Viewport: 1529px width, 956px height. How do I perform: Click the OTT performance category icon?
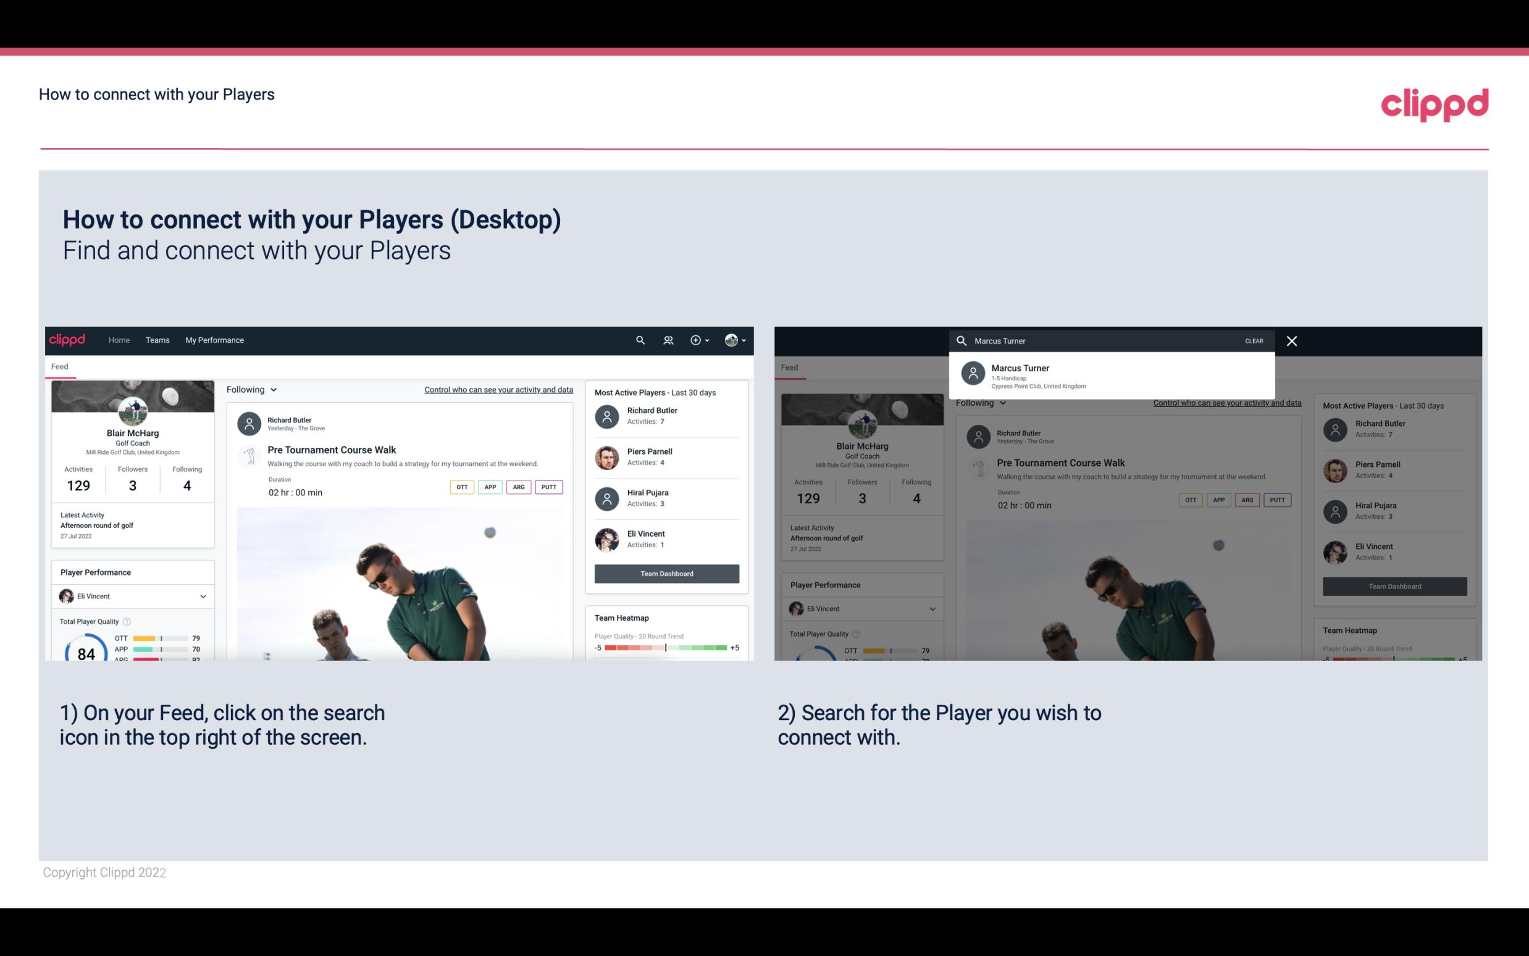tap(460, 485)
